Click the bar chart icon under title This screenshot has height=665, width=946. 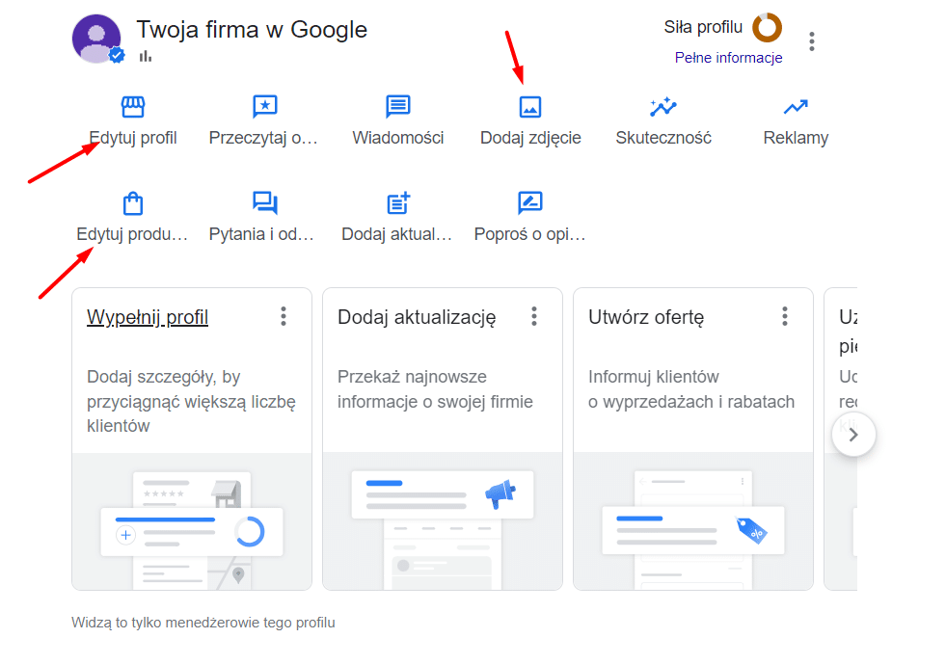point(146,56)
